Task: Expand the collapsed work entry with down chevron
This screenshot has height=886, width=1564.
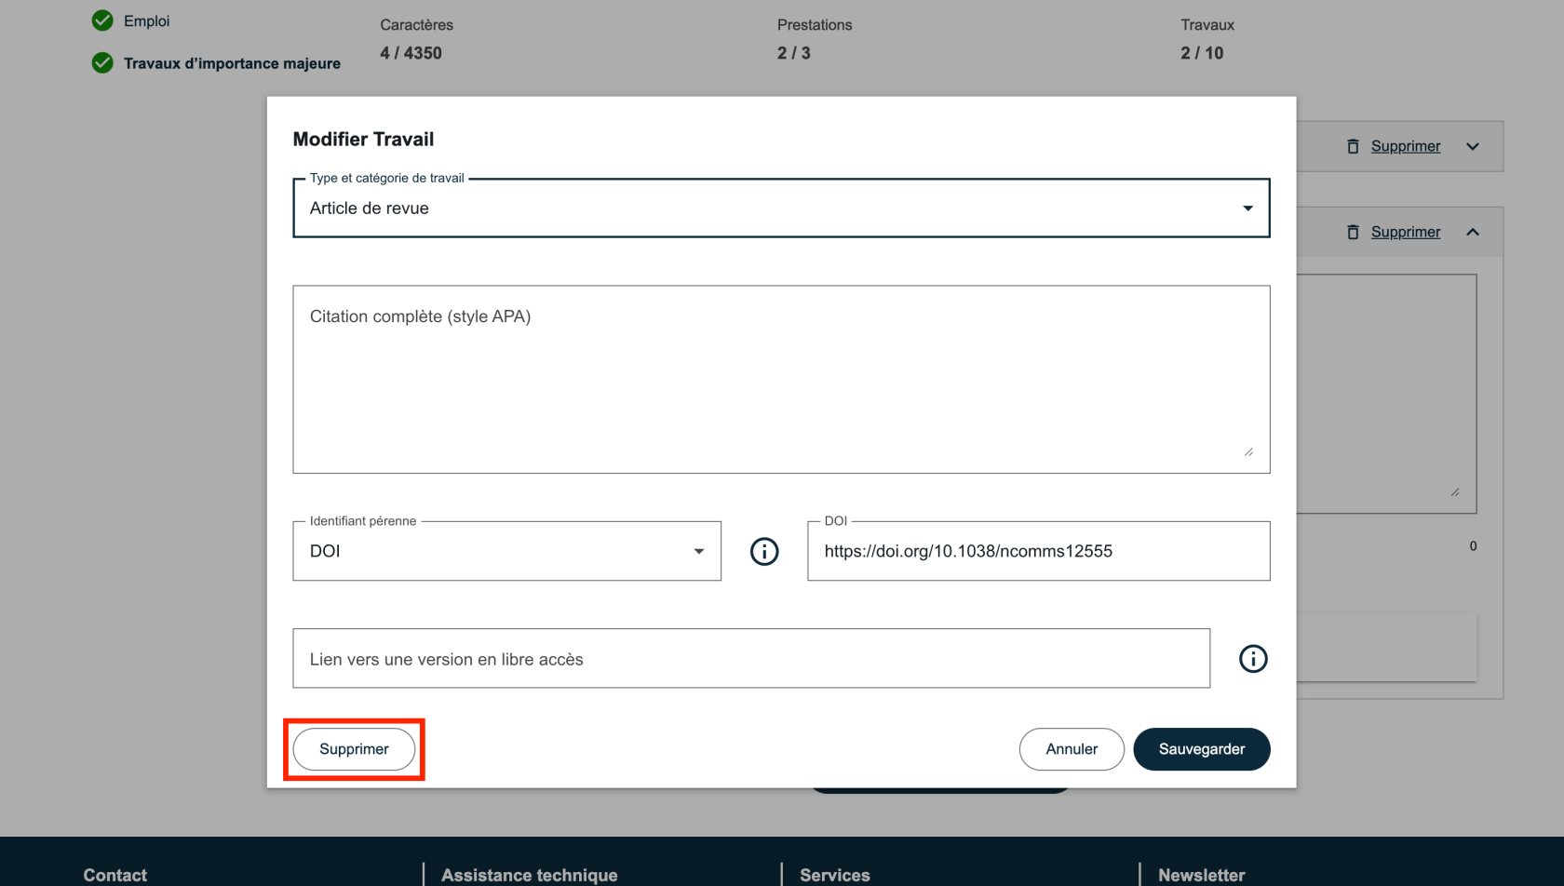Action: pyautogui.click(x=1473, y=146)
